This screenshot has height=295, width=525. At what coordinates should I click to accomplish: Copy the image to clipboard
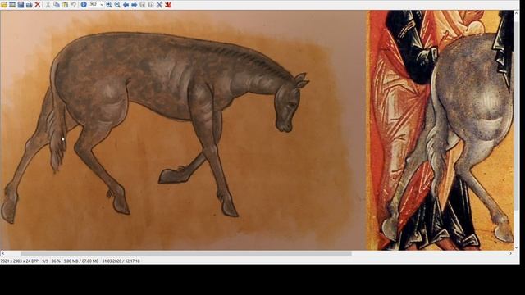tap(57, 5)
